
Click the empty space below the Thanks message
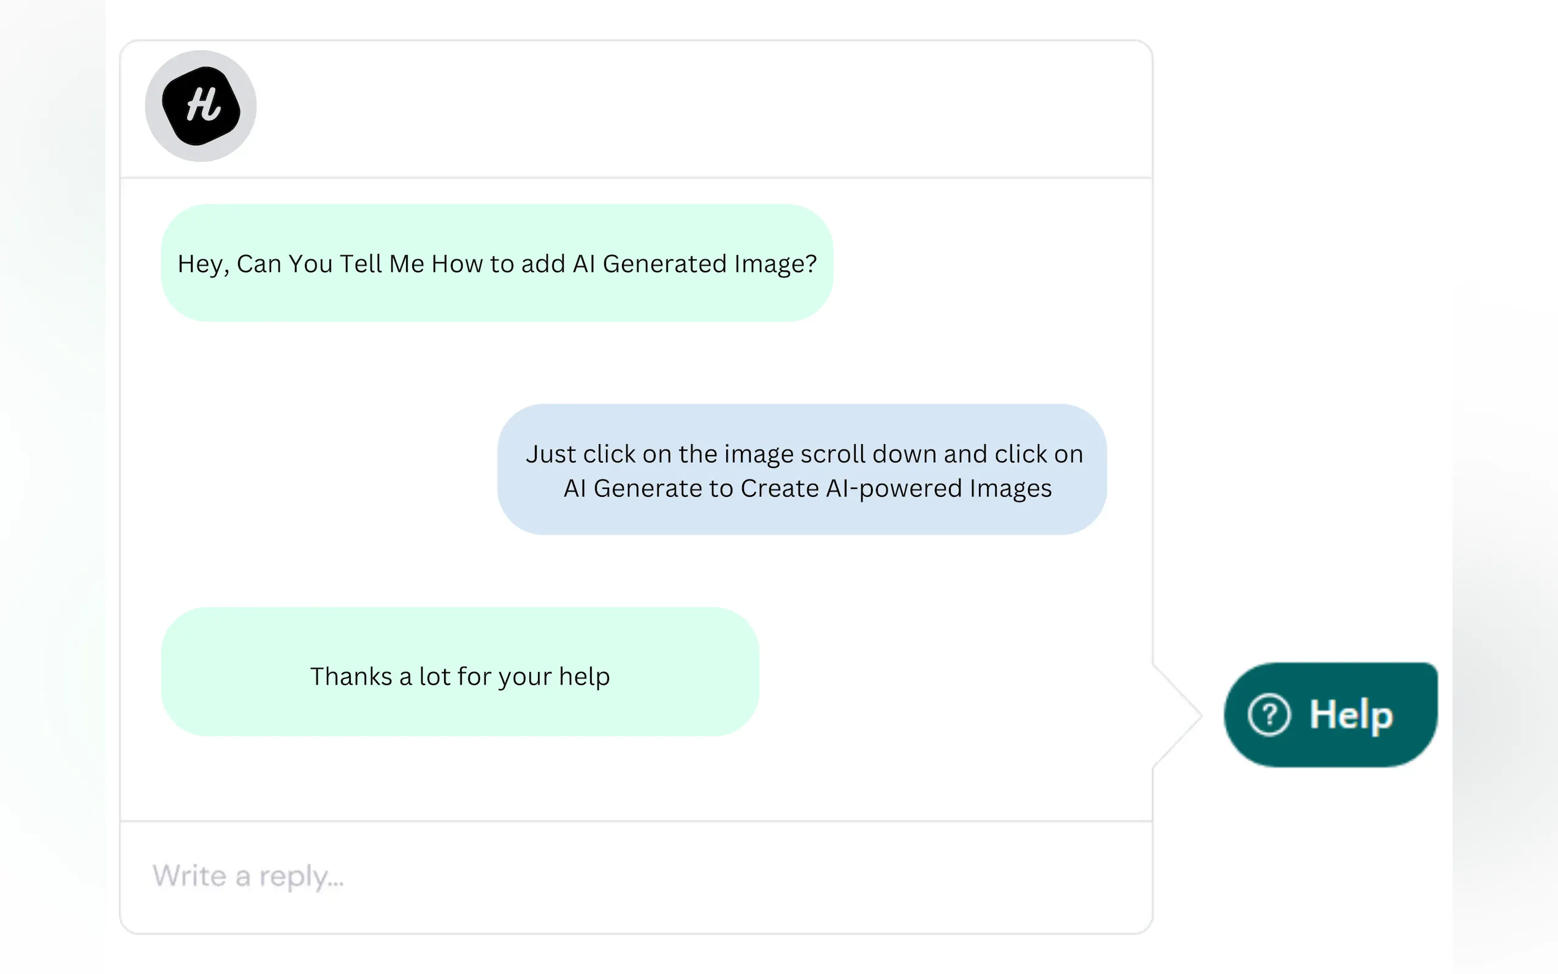[x=459, y=778]
